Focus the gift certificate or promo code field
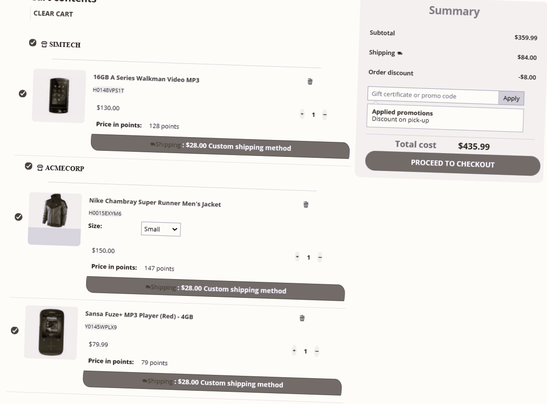The width and height of the screenshot is (547, 404). pos(432,95)
